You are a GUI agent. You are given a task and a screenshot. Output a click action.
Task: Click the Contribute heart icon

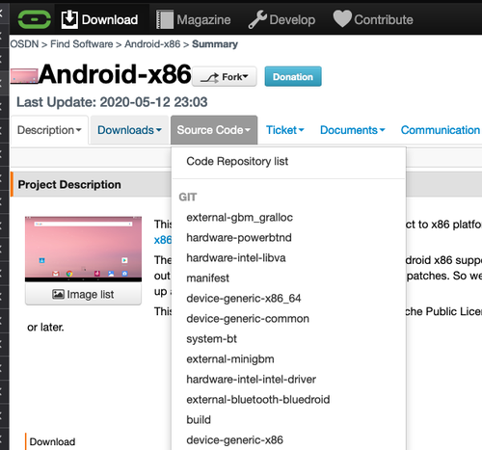[342, 18]
